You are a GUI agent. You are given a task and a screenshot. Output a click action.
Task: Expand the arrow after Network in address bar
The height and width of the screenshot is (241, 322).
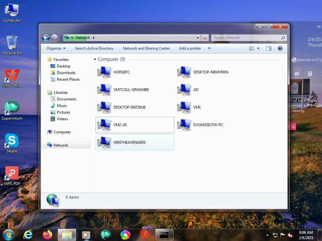[94, 38]
